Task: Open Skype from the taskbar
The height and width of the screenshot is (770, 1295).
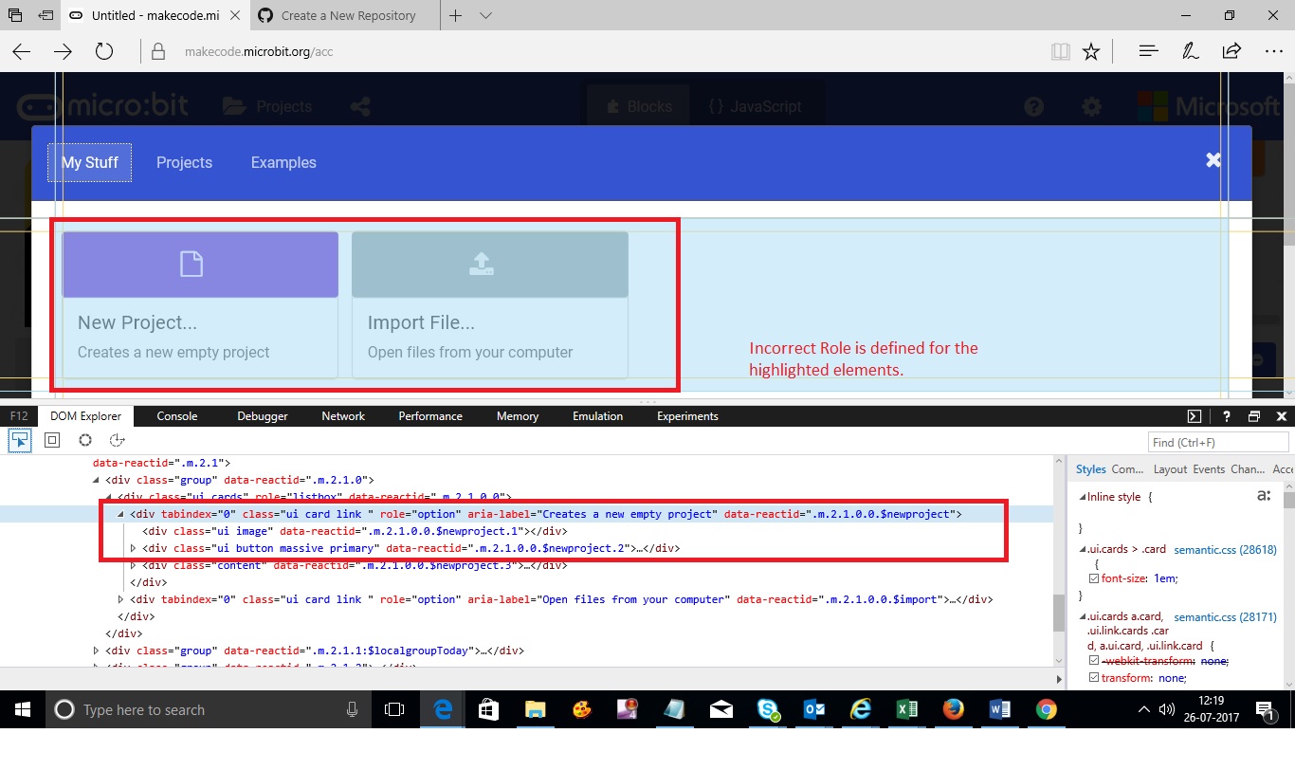Action: [x=768, y=709]
